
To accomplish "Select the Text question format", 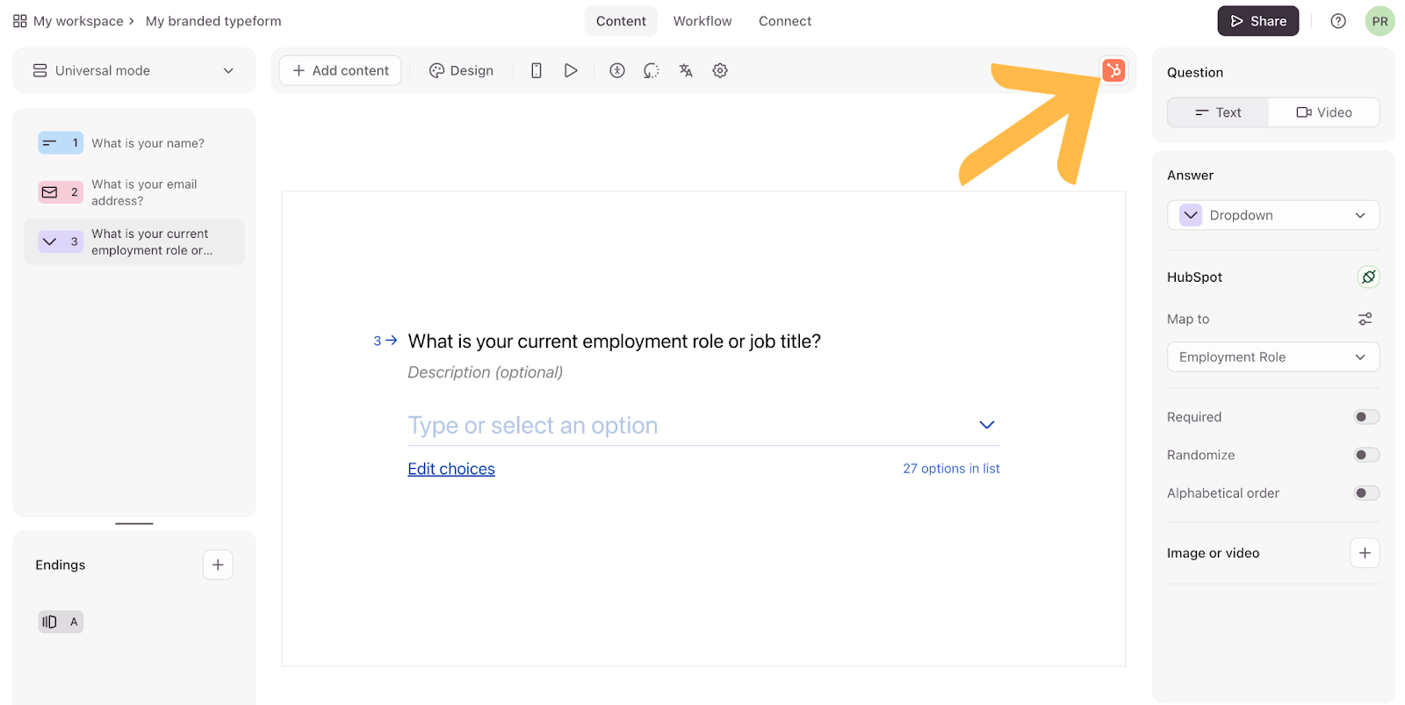I will [1218, 112].
